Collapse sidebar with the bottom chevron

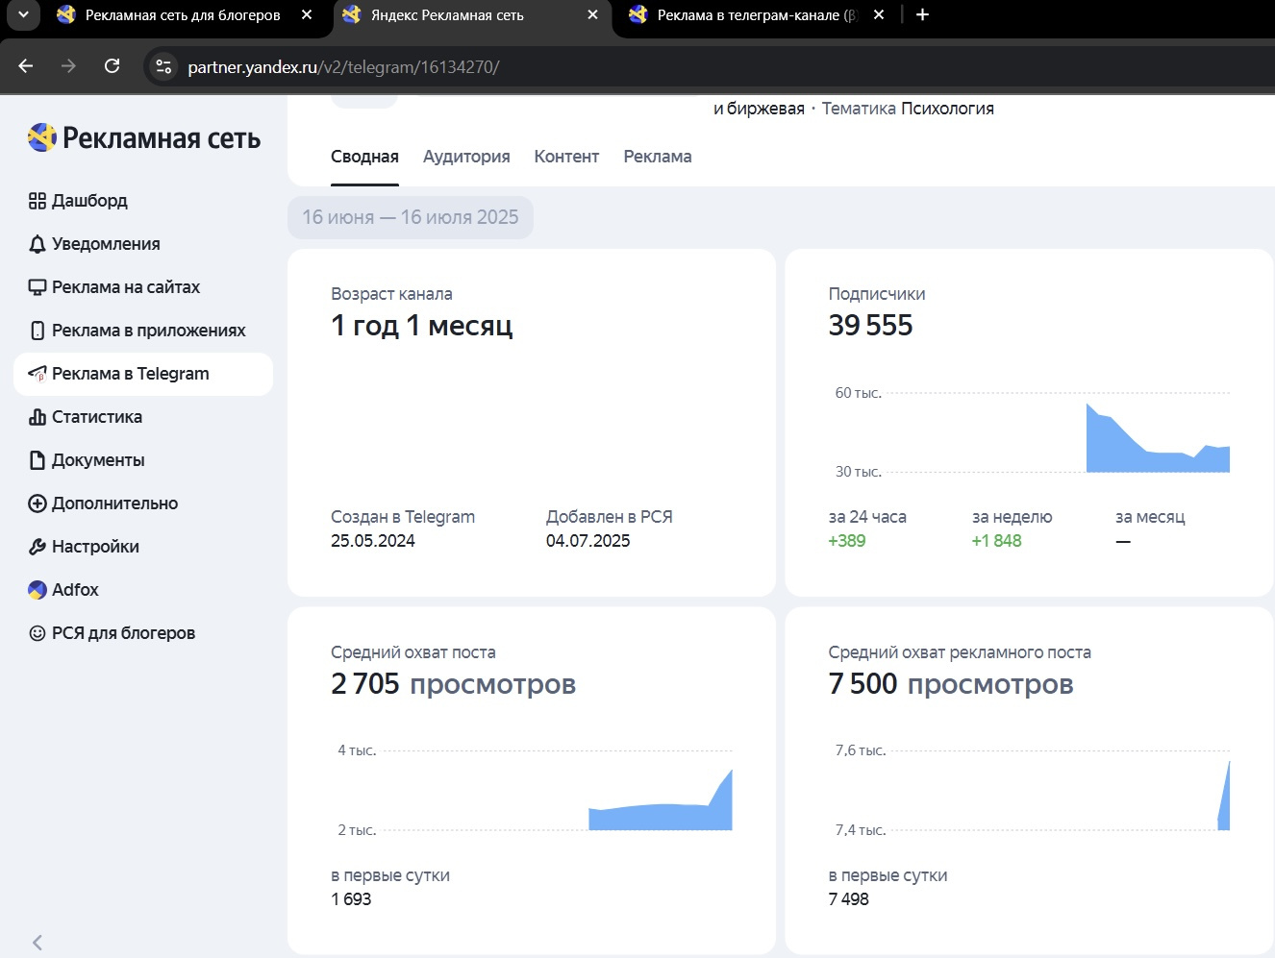click(37, 942)
